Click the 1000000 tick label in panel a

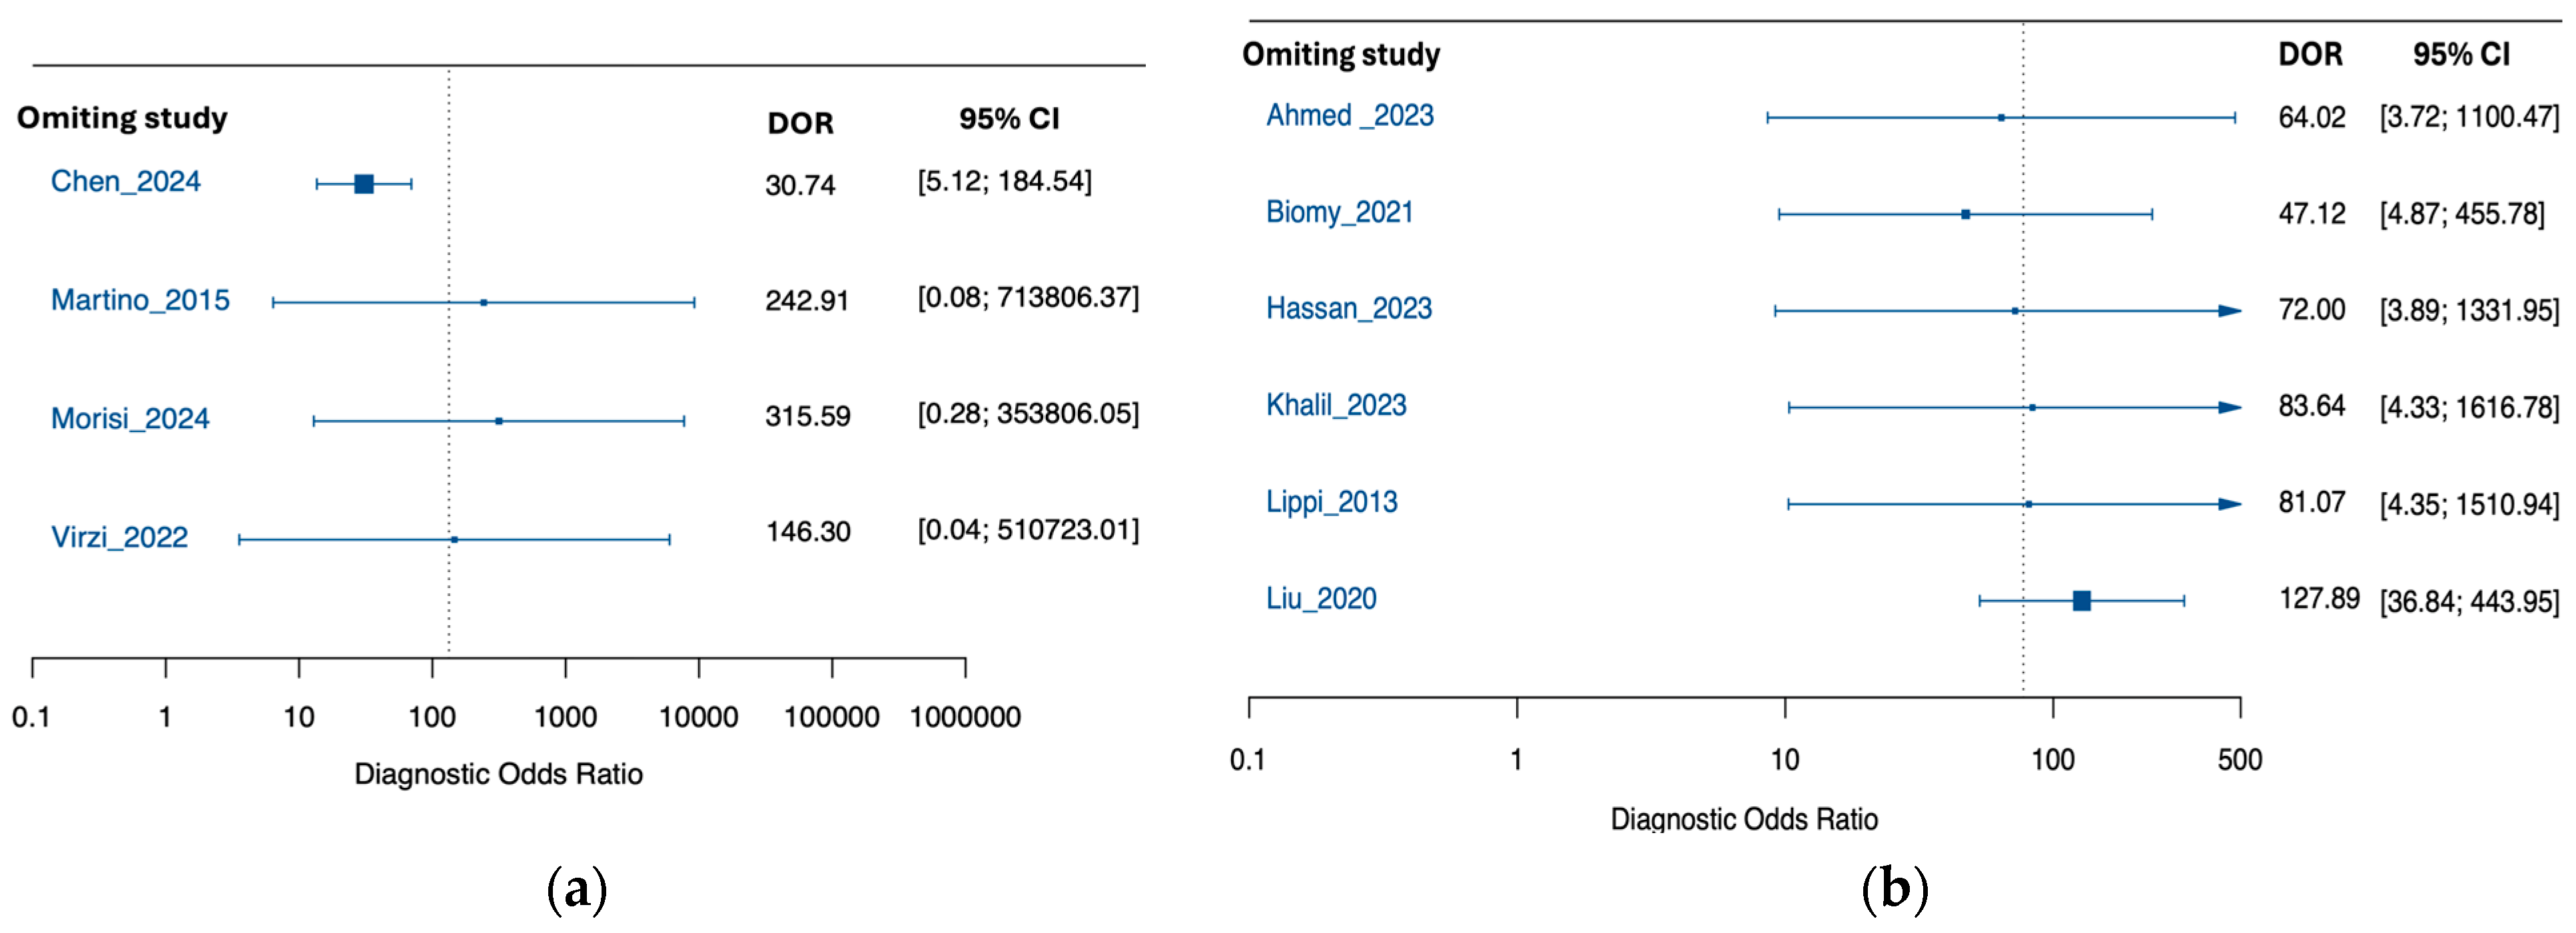pos(965,717)
